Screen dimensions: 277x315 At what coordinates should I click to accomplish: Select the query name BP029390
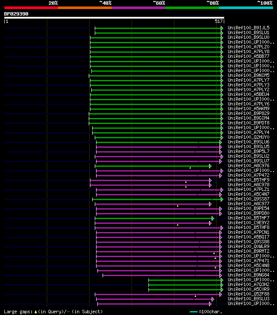(16, 14)
